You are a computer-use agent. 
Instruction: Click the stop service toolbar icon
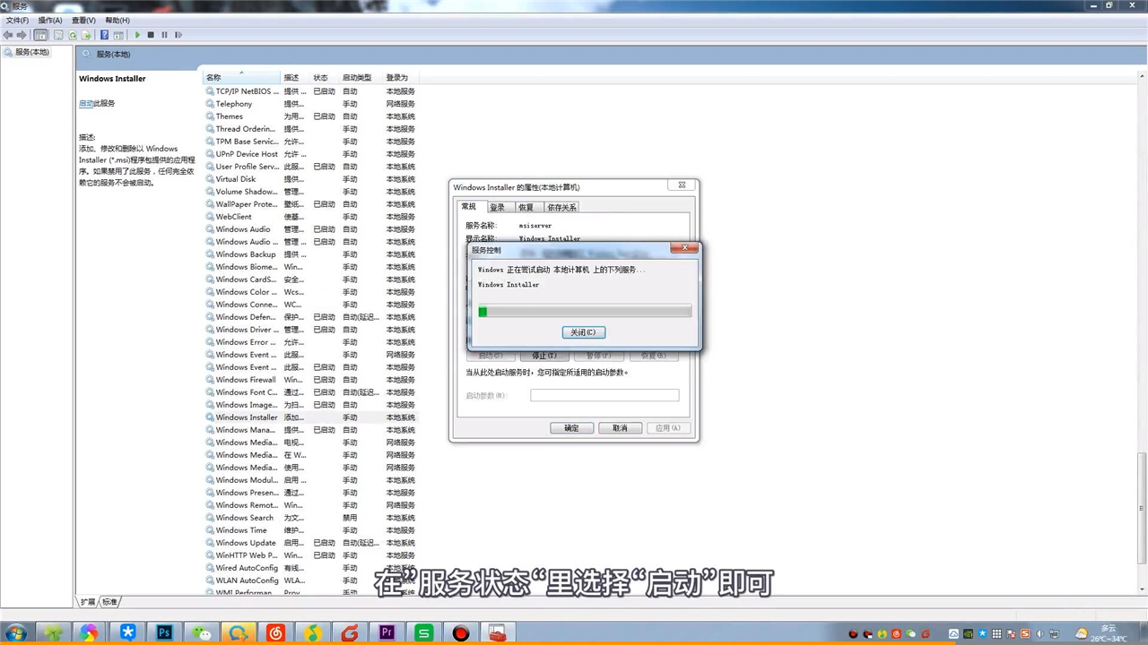(149, 35)
